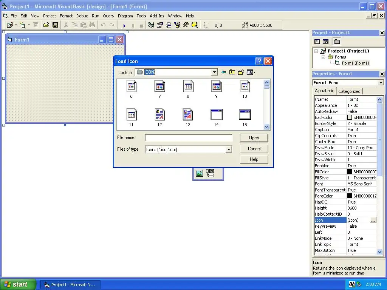
Task: Click the File name input field
Action: [x=189, y=137]
